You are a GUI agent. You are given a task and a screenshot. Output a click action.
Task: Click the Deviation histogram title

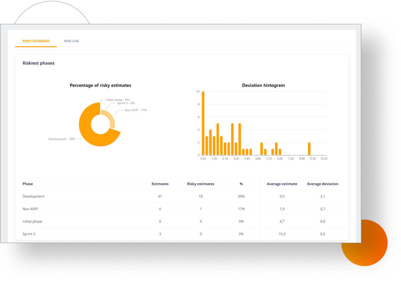[263, 85]
